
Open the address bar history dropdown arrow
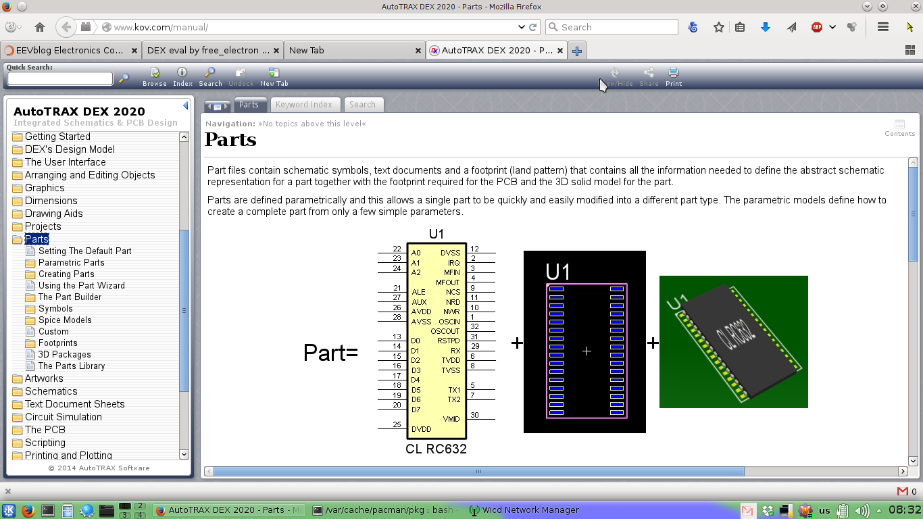pos(522,27)
